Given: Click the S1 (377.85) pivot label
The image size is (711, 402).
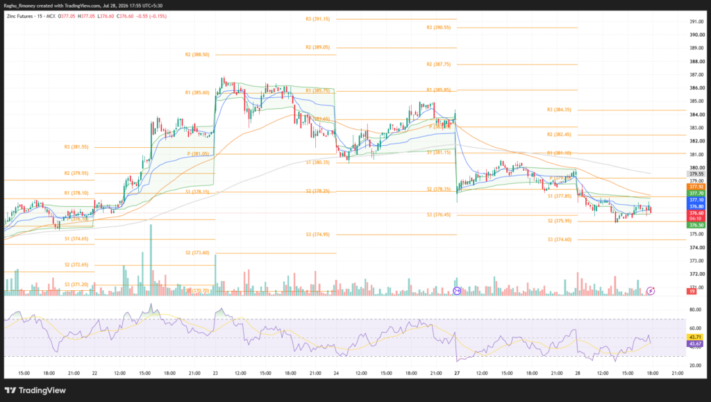Looking at the screenshot, I should 559,196.
